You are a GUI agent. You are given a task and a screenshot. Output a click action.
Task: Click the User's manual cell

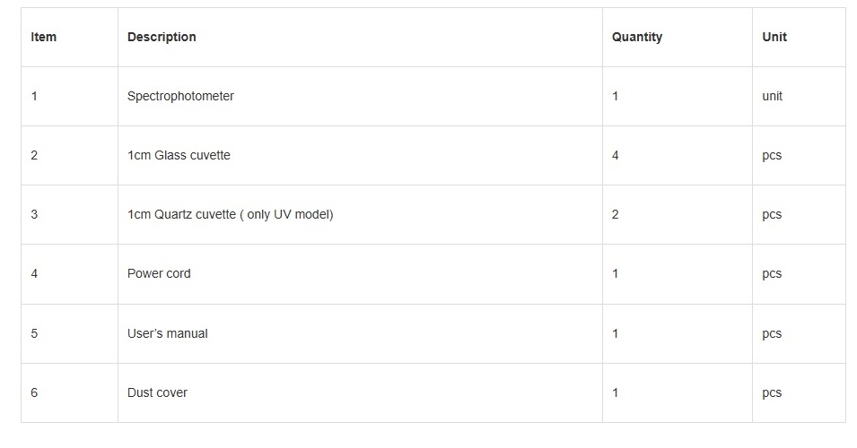tap(167, 333)
